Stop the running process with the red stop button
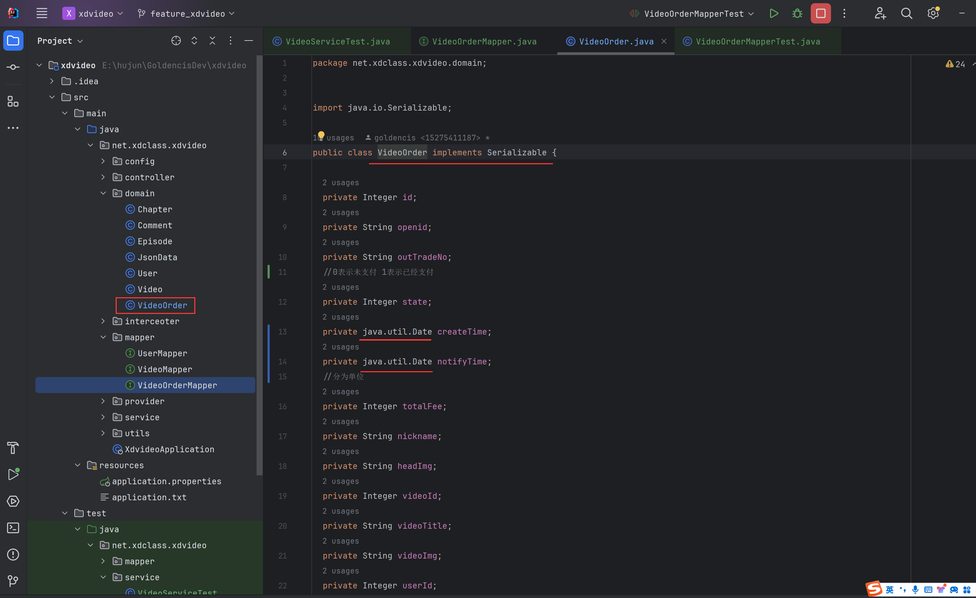Viewport: 976px width, 598px height. coord(821,14)
